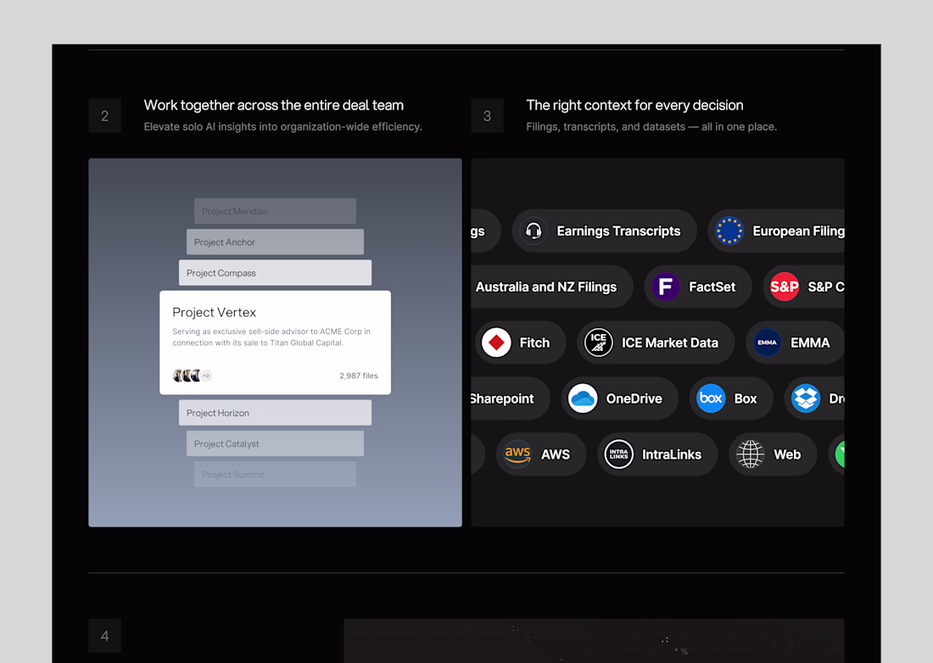The image size is (933, 663).
Task: Select the Web label
Action: [787, 454]
